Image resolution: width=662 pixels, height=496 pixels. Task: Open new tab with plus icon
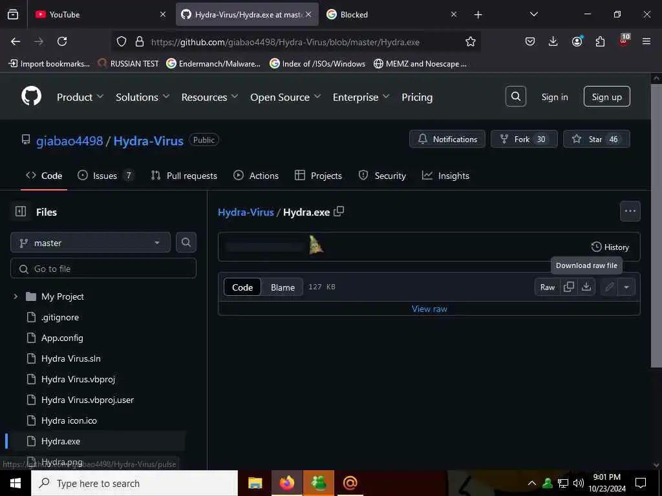pyautogui.click(x=478, y=15)
